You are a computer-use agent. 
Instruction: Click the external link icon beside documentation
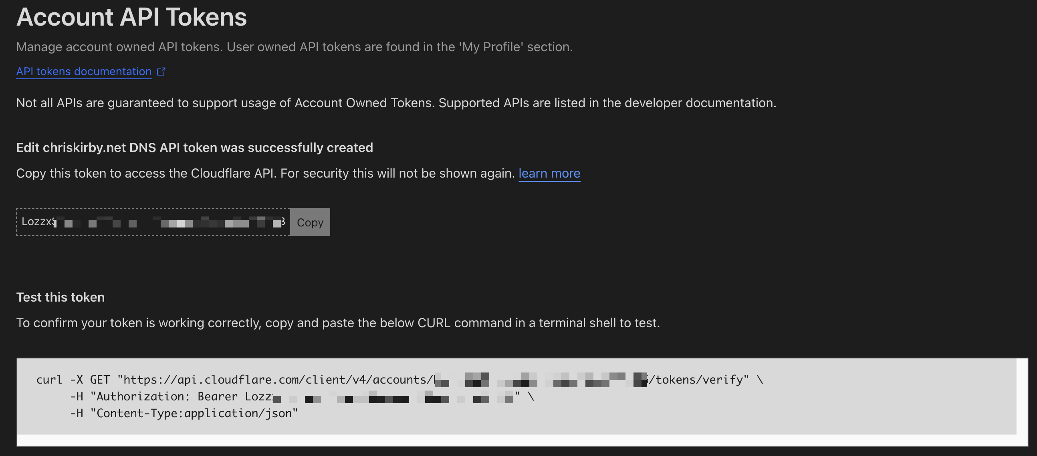coord(161,72)
